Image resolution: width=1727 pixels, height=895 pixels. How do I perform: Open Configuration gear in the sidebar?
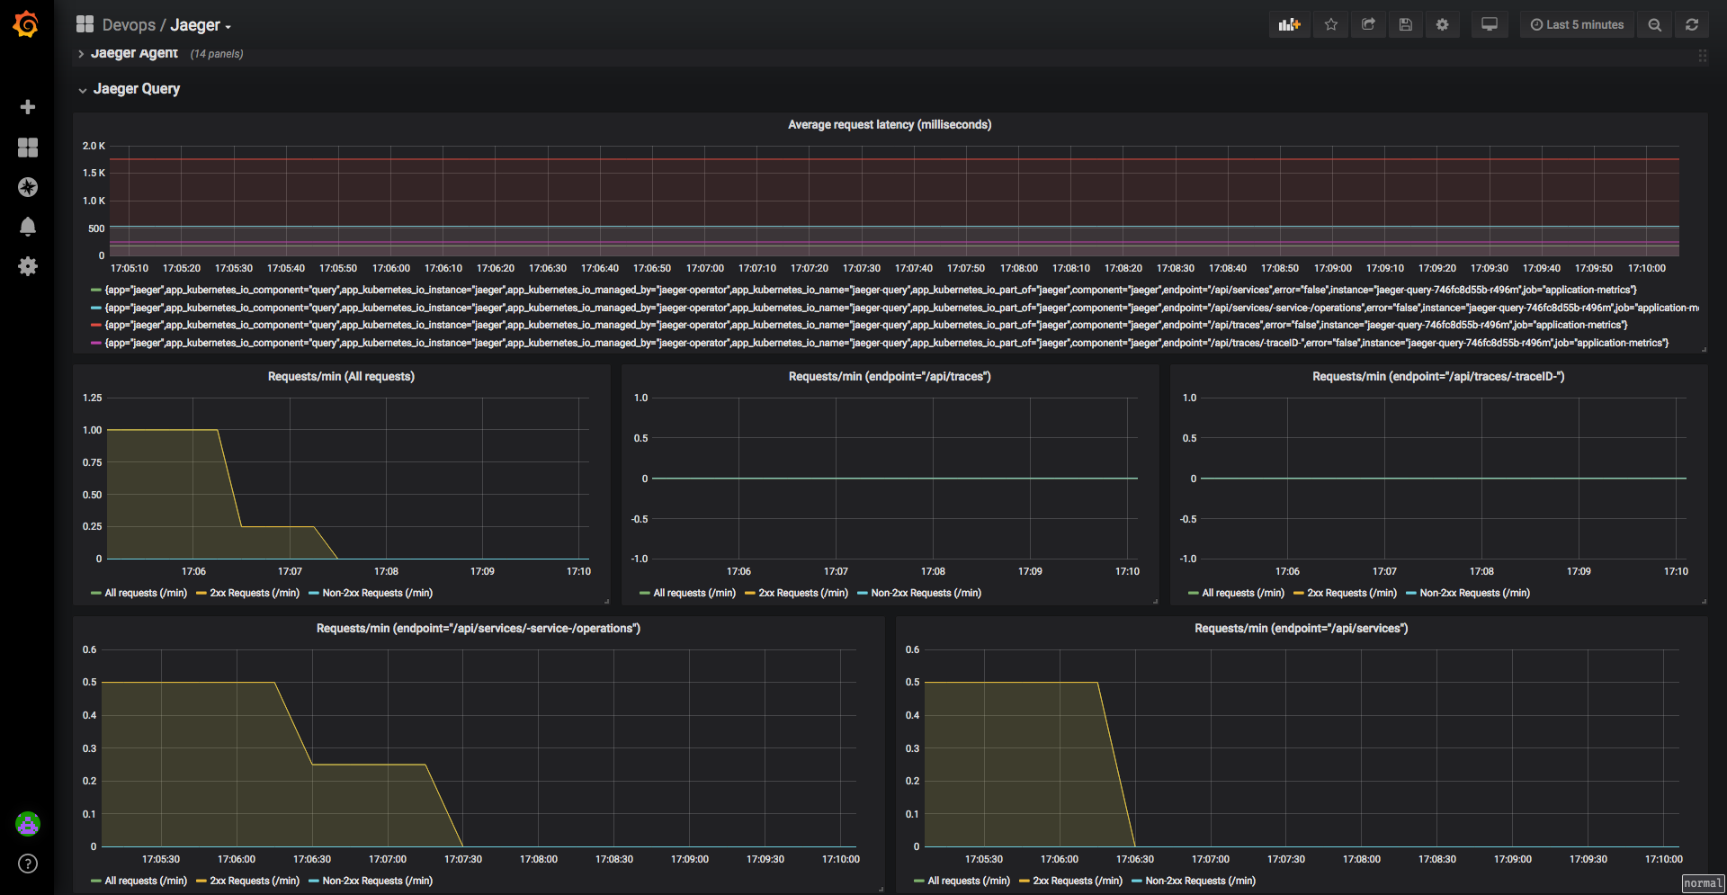pyautogui.click(x=28, y=266)
